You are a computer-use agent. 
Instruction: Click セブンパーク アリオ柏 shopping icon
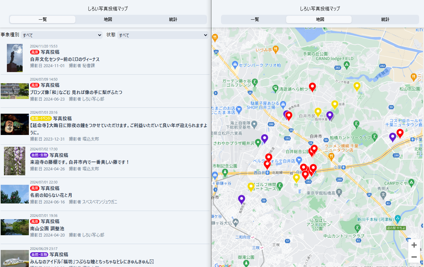(235, 65)
